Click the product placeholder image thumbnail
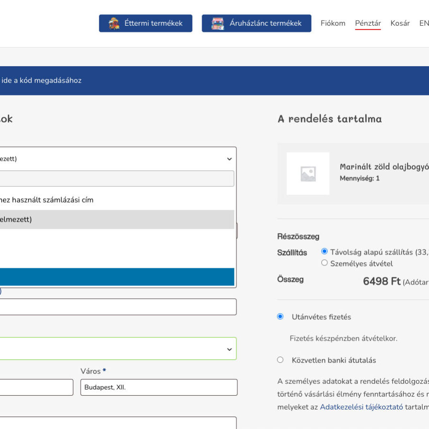The width and height of the screenshot is (429, 429). coord(308,174)
